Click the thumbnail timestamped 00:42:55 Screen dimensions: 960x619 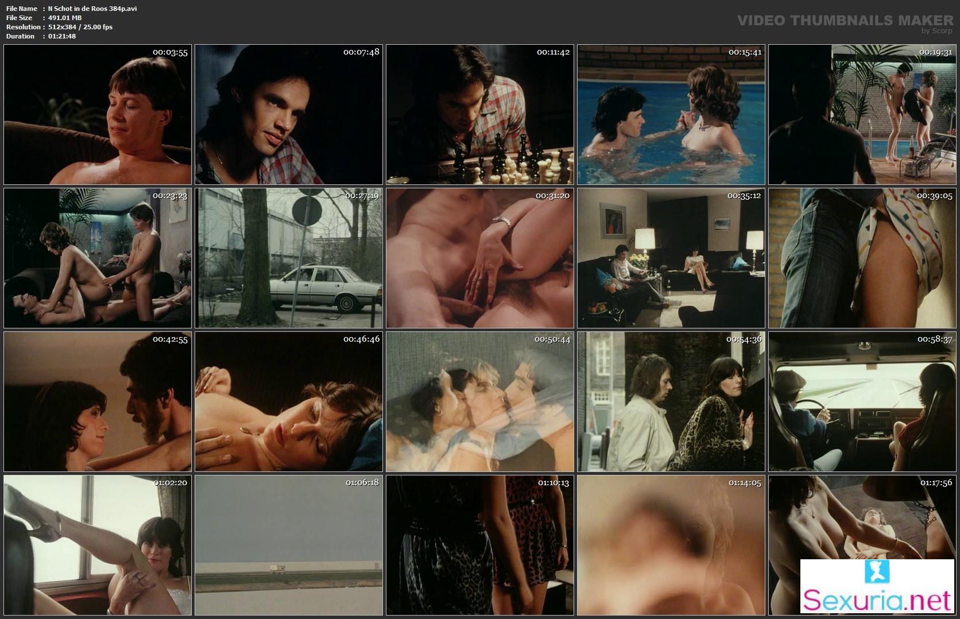click(x=98, y=401)
